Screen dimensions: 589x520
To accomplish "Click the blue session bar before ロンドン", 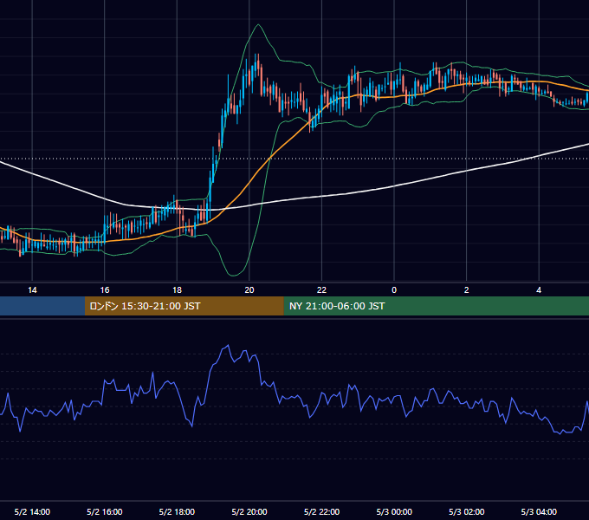I will point(42,306).
